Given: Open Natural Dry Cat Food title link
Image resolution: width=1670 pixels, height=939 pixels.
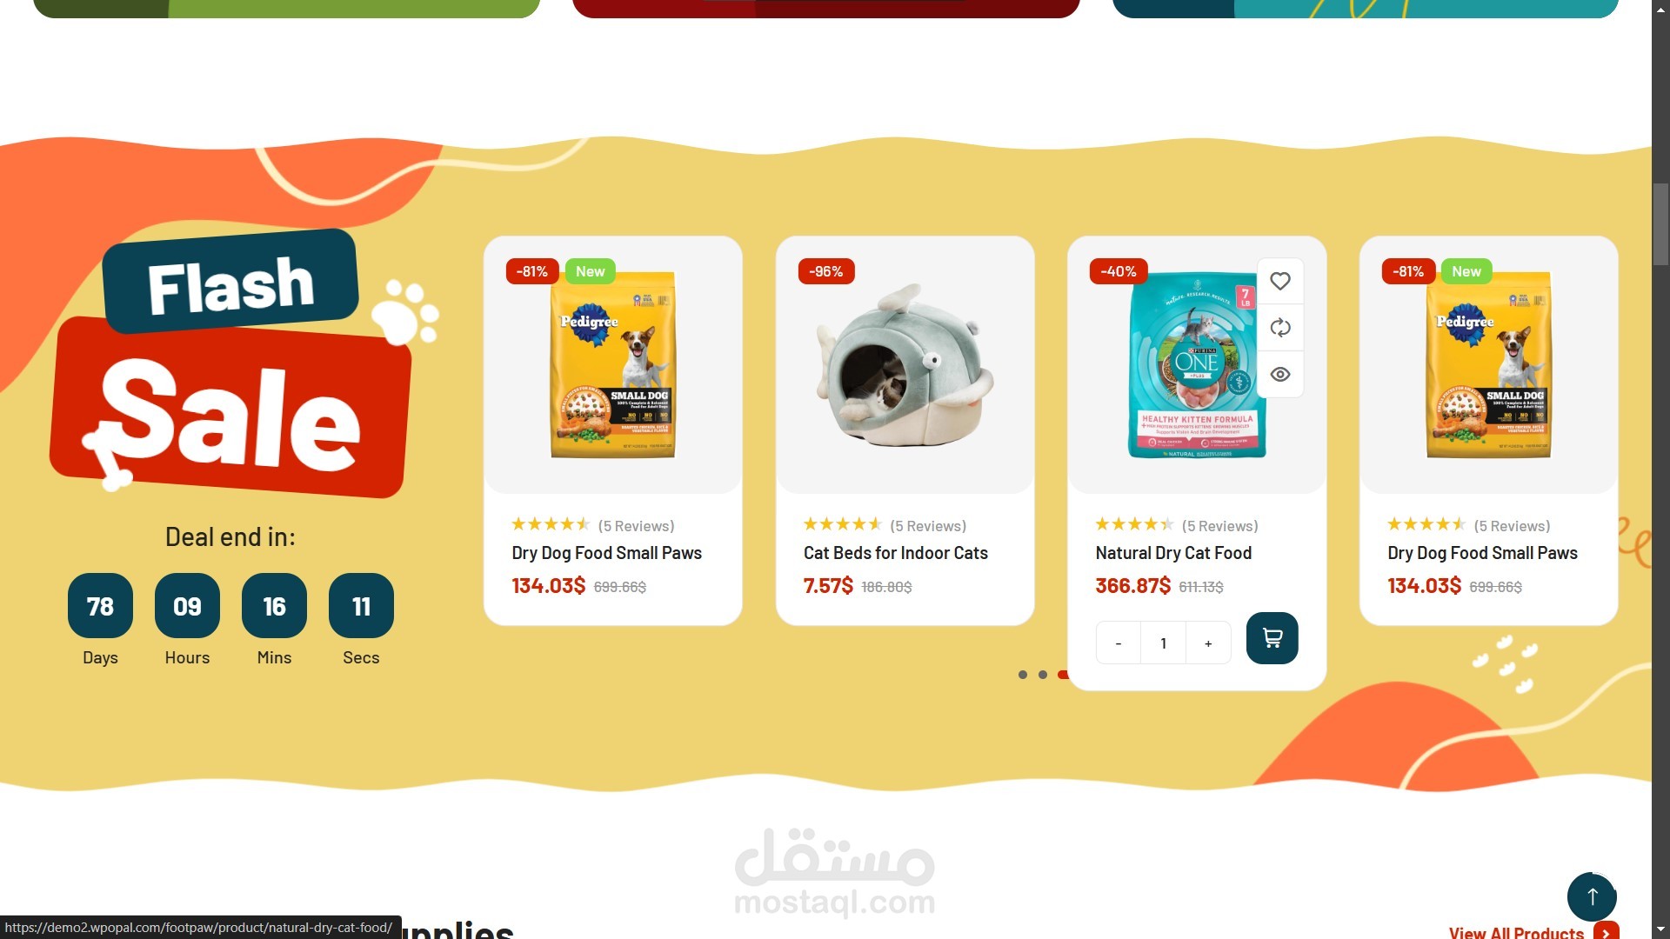Looking at the screenshot, I should coord(1173,553).
